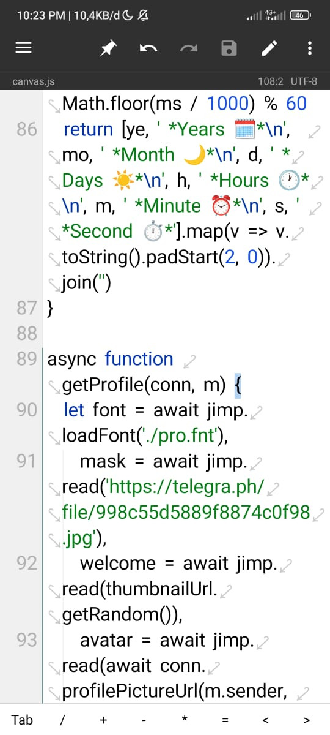Open the hamburger navigation menu
The height and width of the screenshot is (735, 330).
pos(23,48)
